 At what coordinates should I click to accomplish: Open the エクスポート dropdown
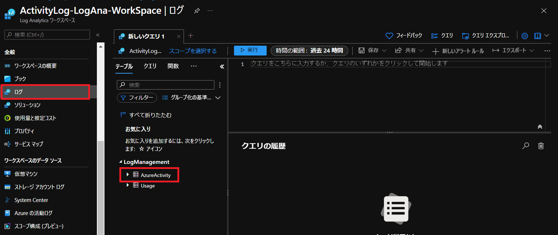click(x=513, y=50)
